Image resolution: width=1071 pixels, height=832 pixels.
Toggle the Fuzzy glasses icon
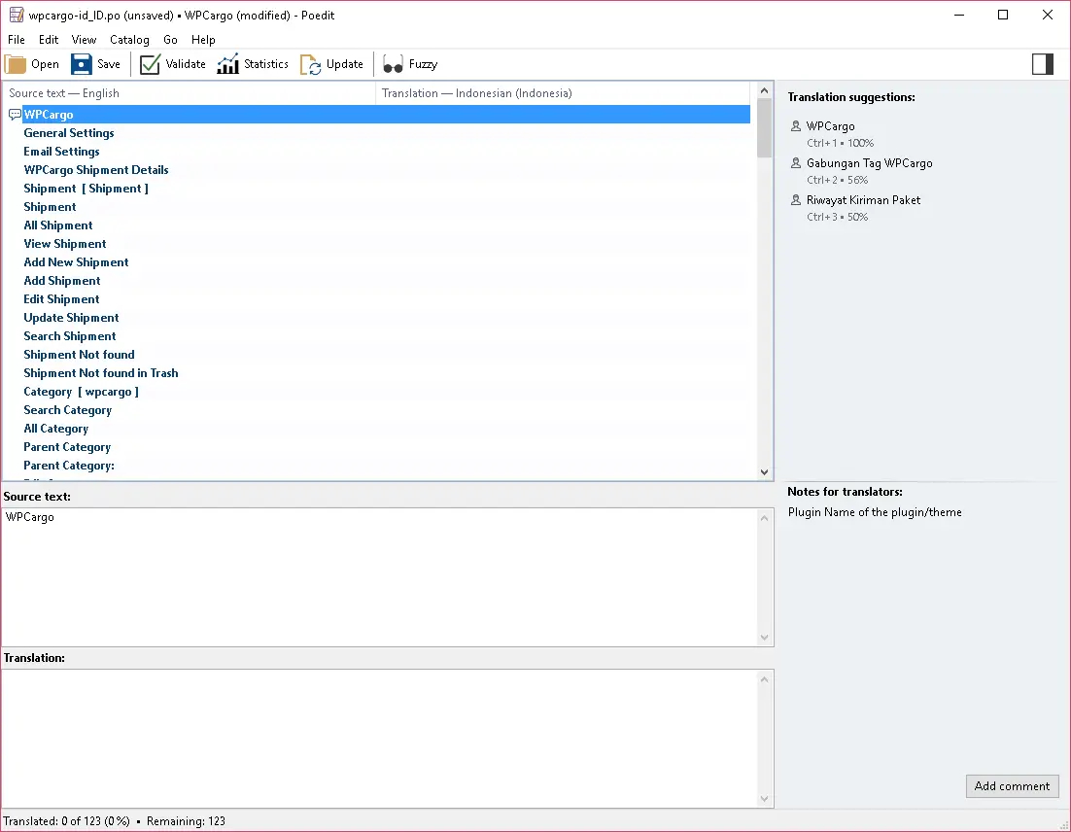tap(394, 64)
